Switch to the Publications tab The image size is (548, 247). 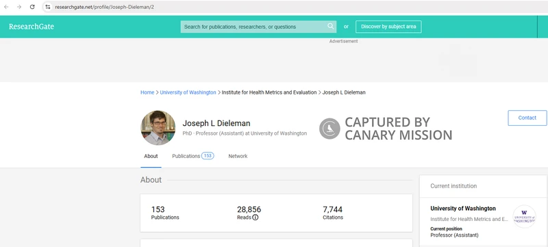click(x=193, y=156)
